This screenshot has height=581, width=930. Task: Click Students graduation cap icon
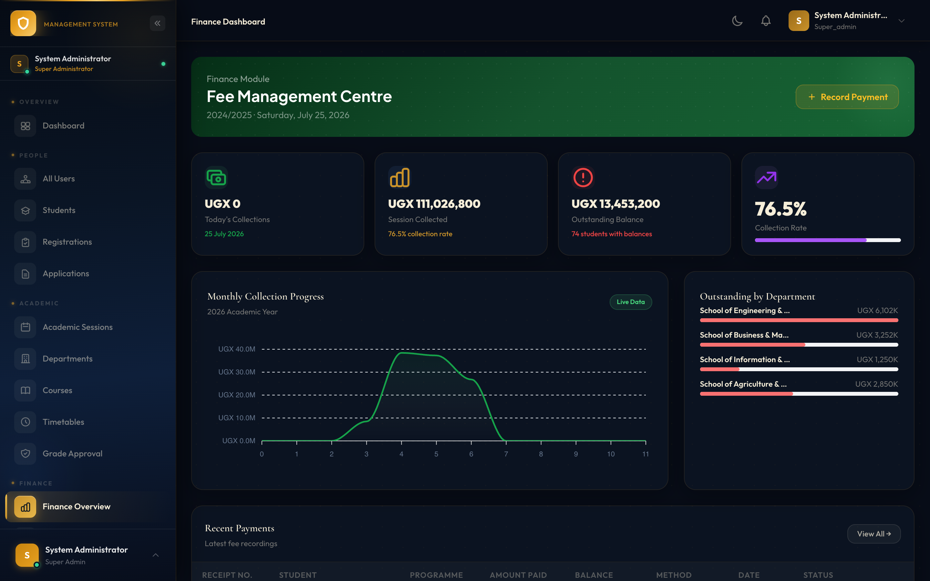(x=26, y=210)
